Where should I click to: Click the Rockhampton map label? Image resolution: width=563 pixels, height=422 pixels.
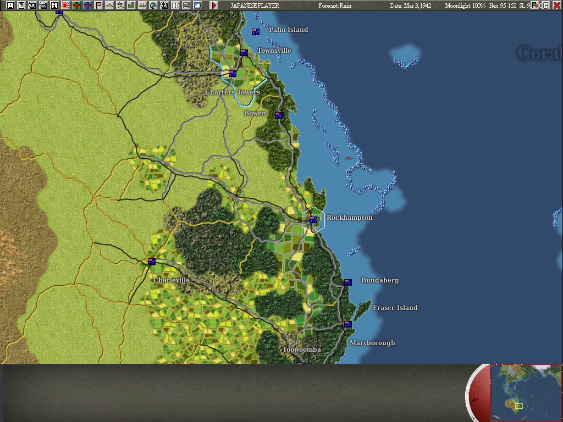click(349, 218)
